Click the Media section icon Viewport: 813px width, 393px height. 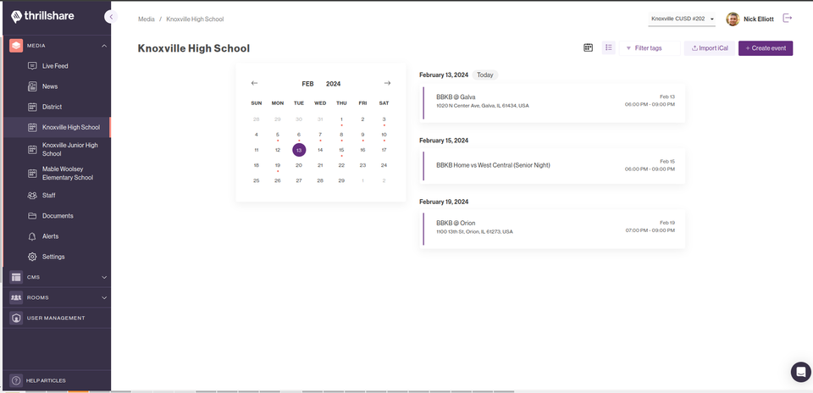point(16,46)
